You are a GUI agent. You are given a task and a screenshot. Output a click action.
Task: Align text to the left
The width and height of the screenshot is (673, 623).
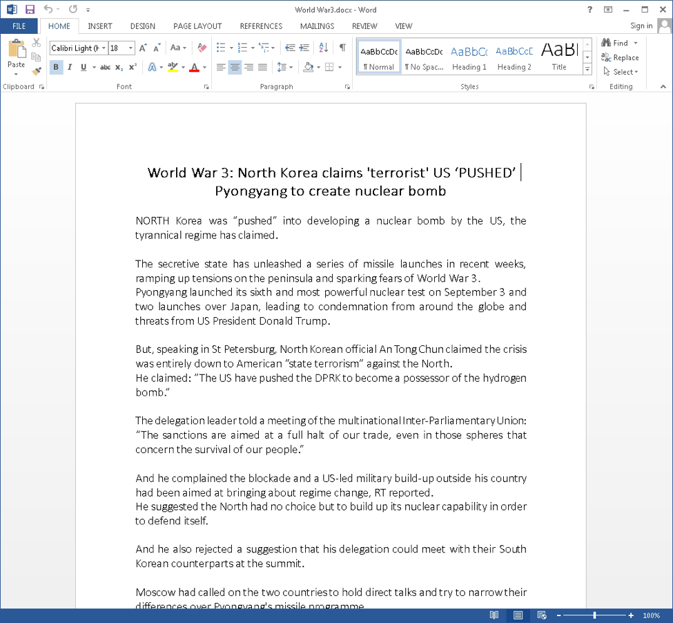pos(221,68)
